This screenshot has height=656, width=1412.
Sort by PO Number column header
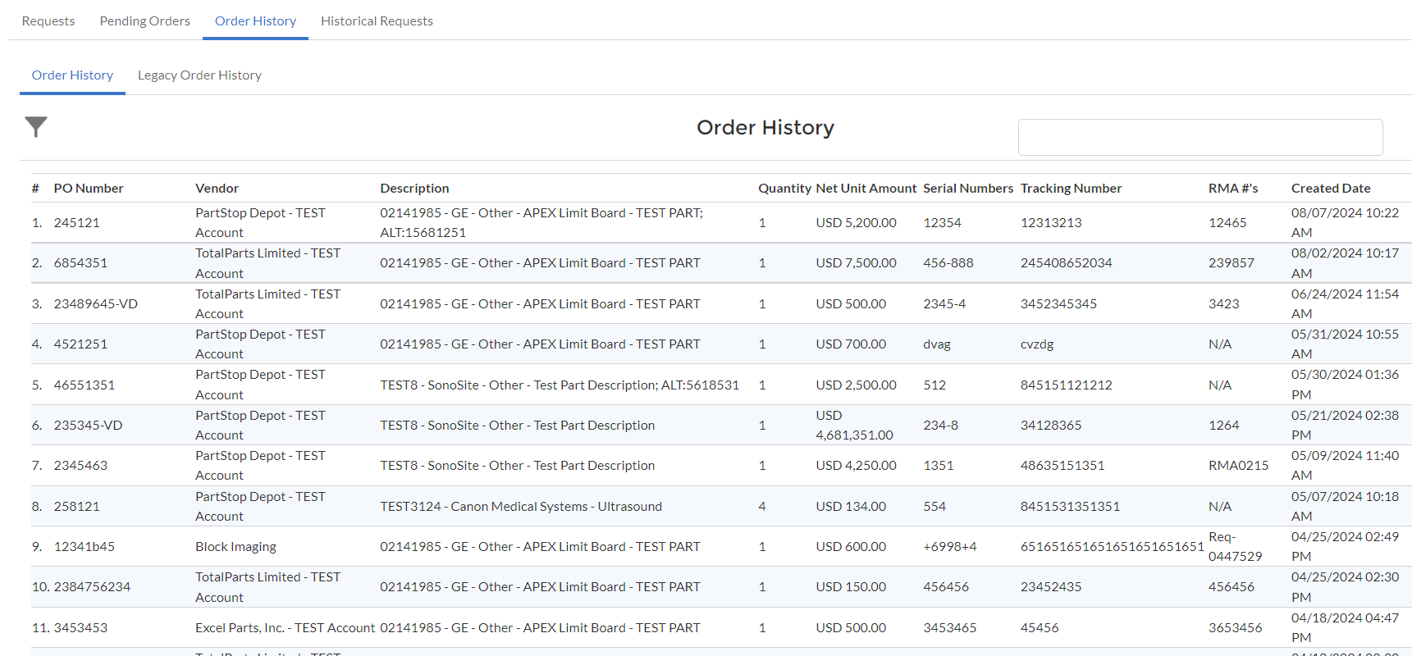pos(89,189)
